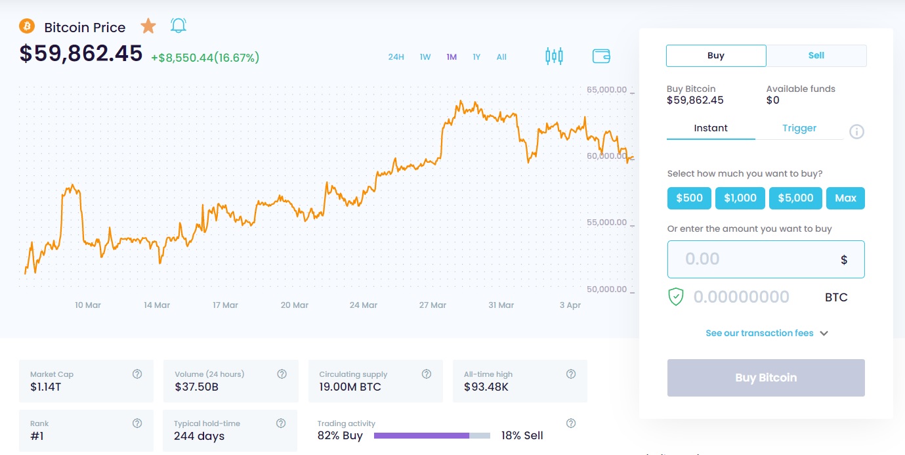The height and width of the screenshot is (455, 905).
Task: Choose the Trigger order tab
Action: coord(799,128)
